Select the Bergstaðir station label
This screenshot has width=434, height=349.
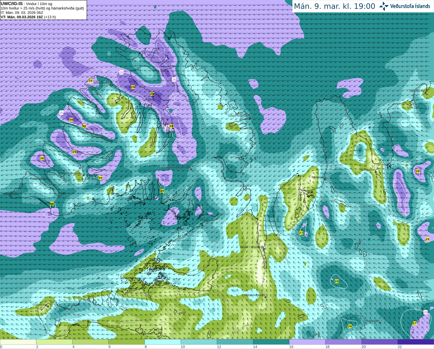coord(368,170)
